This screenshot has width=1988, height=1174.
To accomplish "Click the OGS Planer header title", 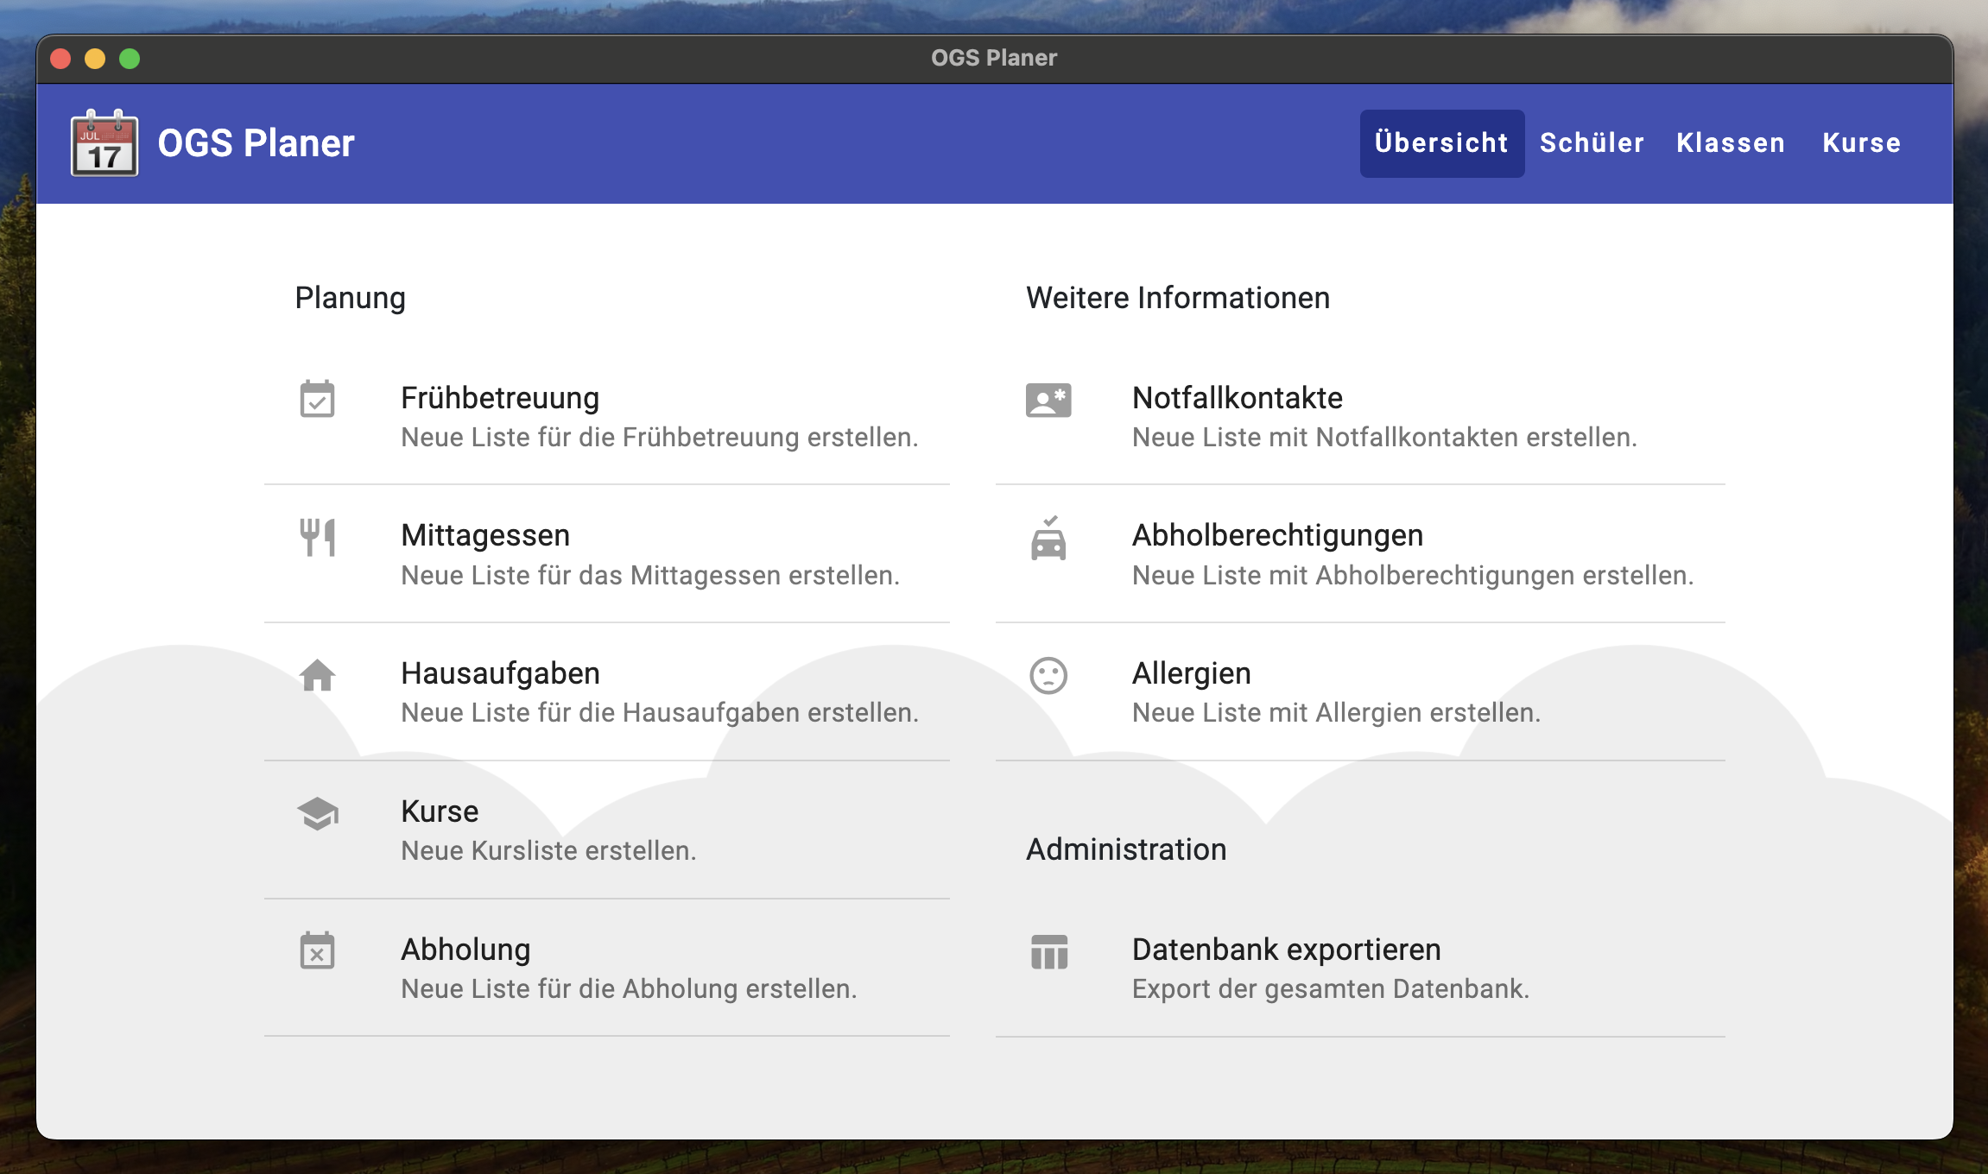I will [256, 143].
